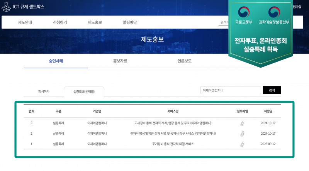Click the ICT 규제 샌드박스 box logo icon

6,7
